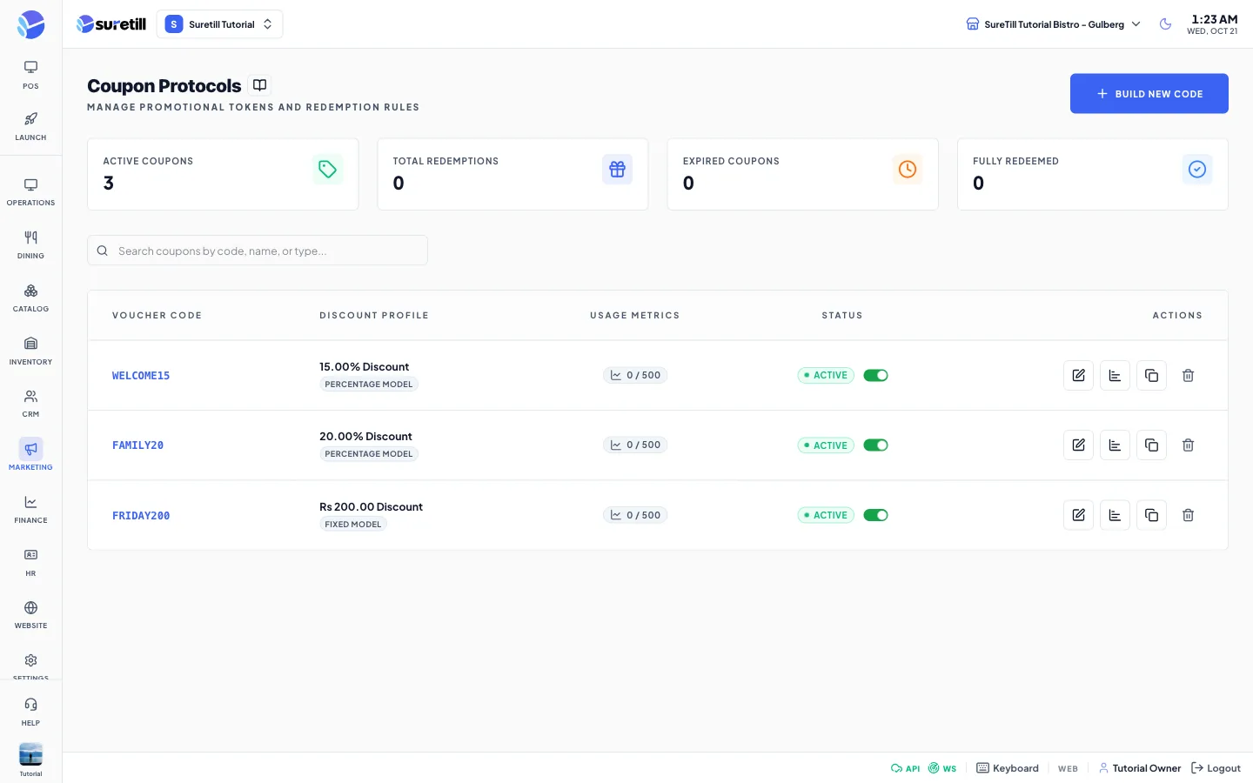Go to Operations in the sidebar

point(30,192)
